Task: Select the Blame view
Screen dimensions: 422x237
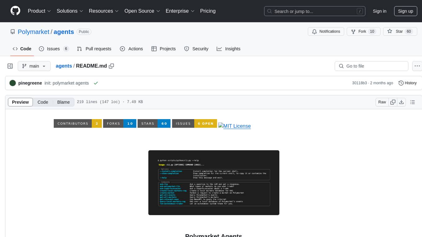Action: click(63, 102)
